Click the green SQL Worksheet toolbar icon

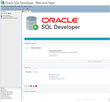point(23,9)
